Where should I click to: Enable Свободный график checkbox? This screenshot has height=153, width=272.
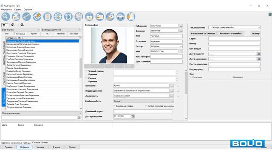(x=114, y=106)
